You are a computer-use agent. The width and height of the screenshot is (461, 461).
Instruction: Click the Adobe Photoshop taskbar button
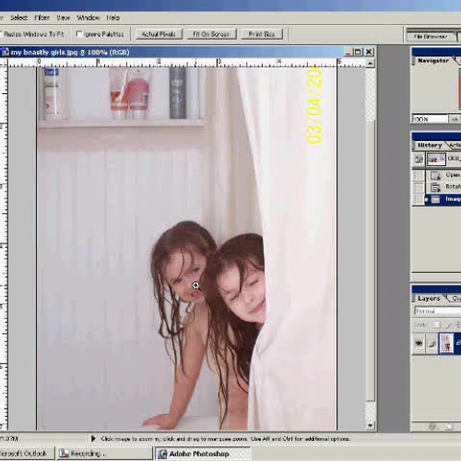tap(203, 454)
